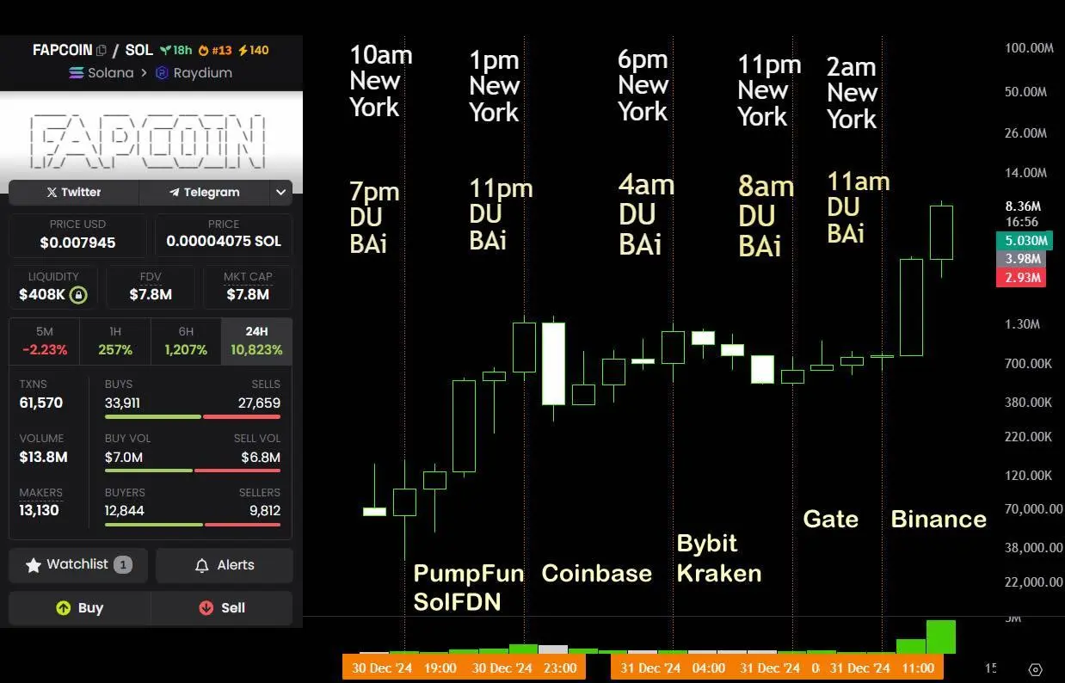Click the VOLUME value $13.8M
This screenshot has height=683, width=1065.
(43, 457)
